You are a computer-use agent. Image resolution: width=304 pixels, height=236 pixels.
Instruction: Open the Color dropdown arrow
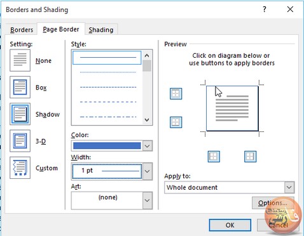[148, 146]
